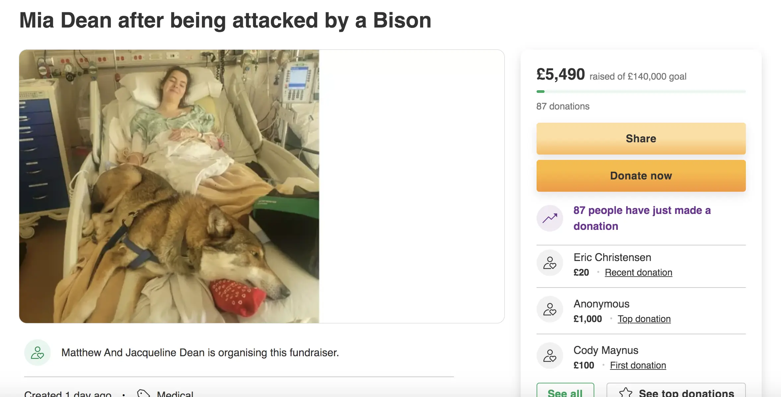Open the hospital bed fundraiser photo

click(169, 186)
